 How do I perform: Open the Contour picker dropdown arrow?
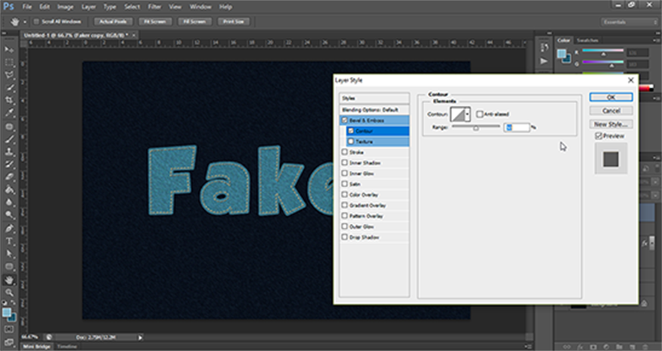pos(468,114)
